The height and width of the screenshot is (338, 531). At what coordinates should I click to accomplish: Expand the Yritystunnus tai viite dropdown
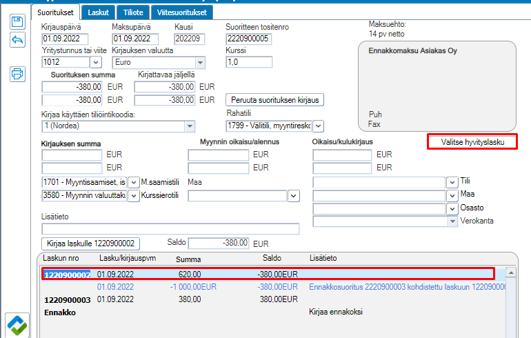96,62
